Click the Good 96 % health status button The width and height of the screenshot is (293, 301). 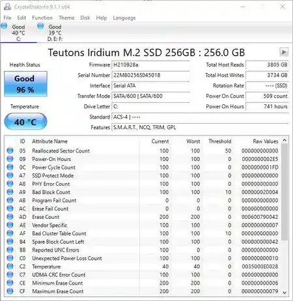(x=25, y=84)
